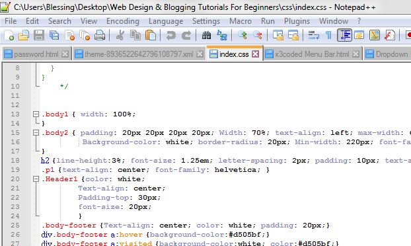This screenshot has height=246, width=411.
Task: Click '#d505bf' value on line 26
Action: [244, 235]
